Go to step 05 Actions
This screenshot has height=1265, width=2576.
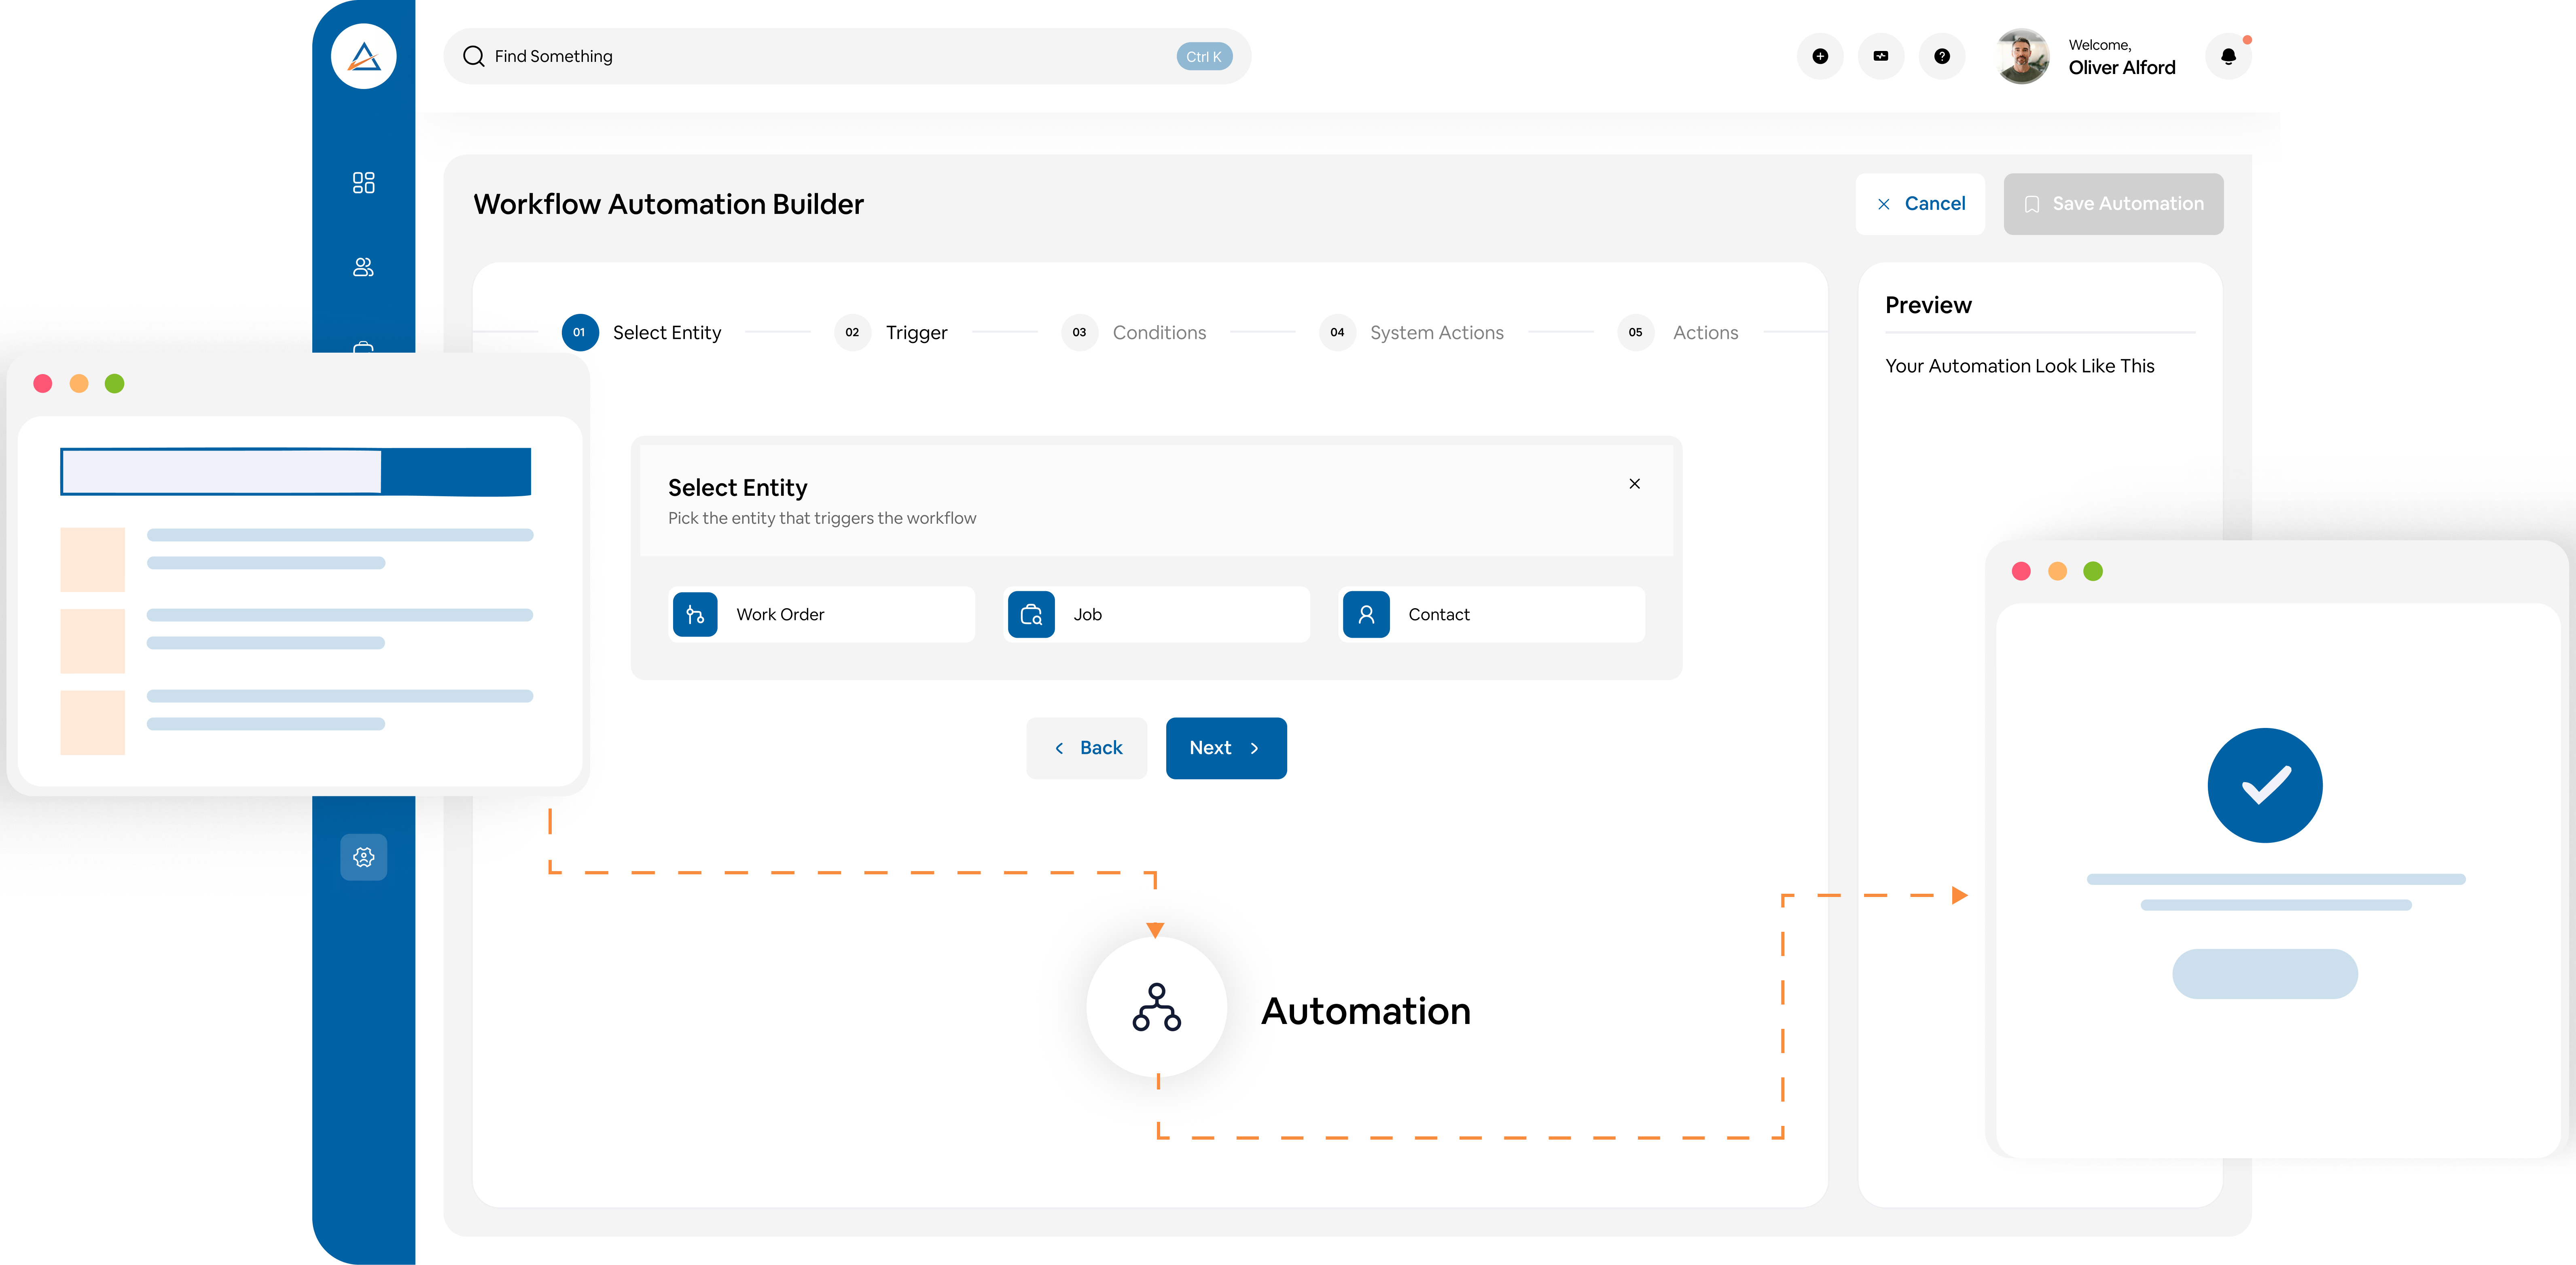point(1678,332)
